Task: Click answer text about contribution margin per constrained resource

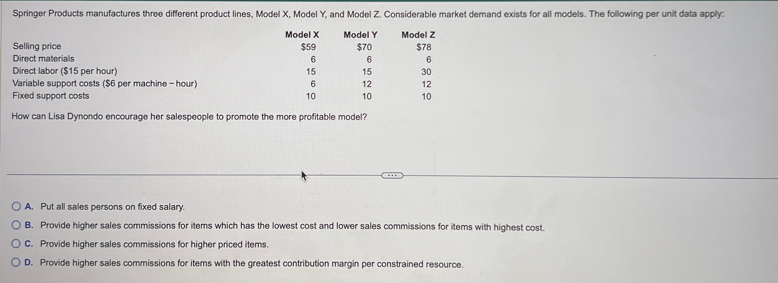Action: (x=251, y=263)
